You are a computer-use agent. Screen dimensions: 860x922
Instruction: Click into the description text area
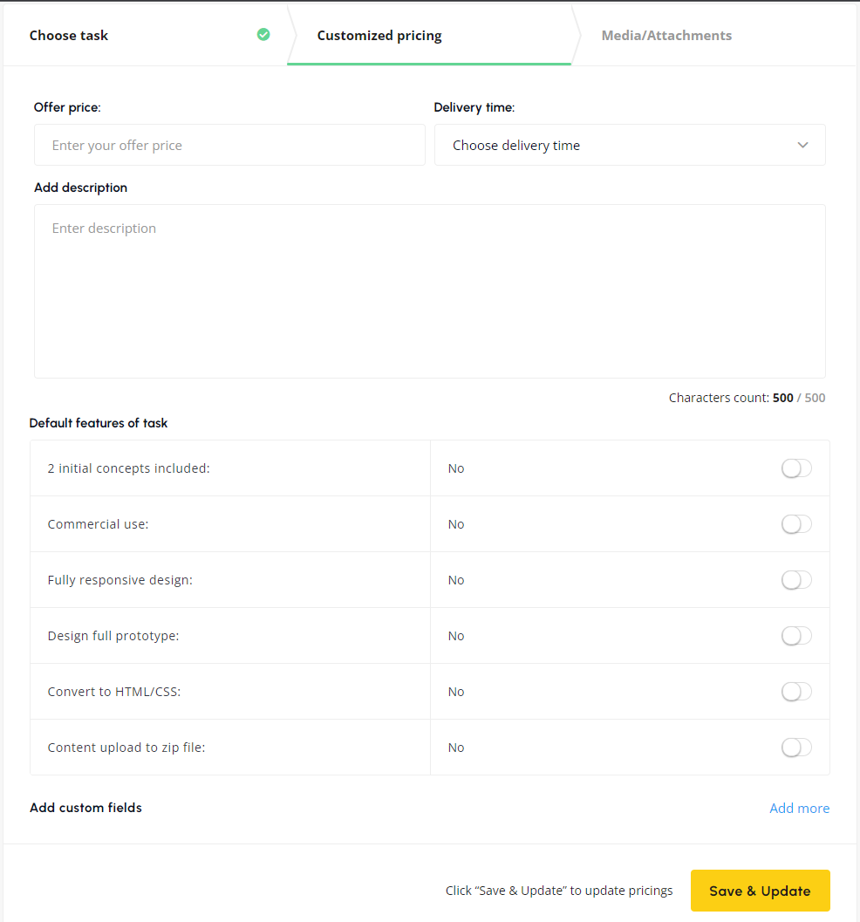pyautogui.click(x=429, y=290)
